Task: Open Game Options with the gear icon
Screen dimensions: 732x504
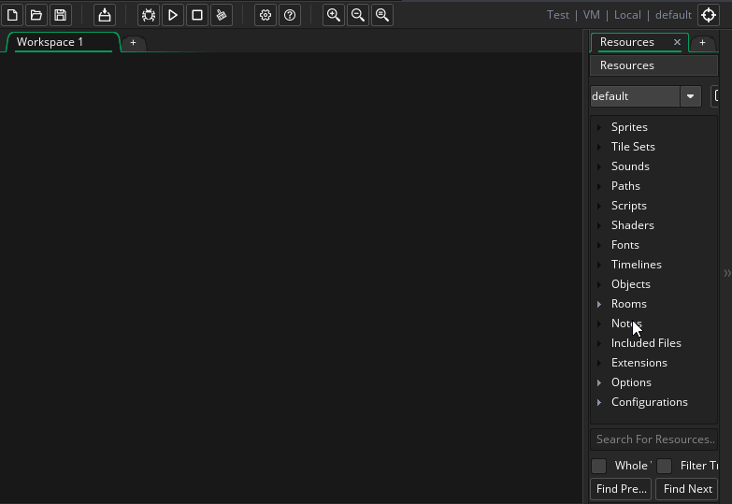Action: tap(266, 15)
